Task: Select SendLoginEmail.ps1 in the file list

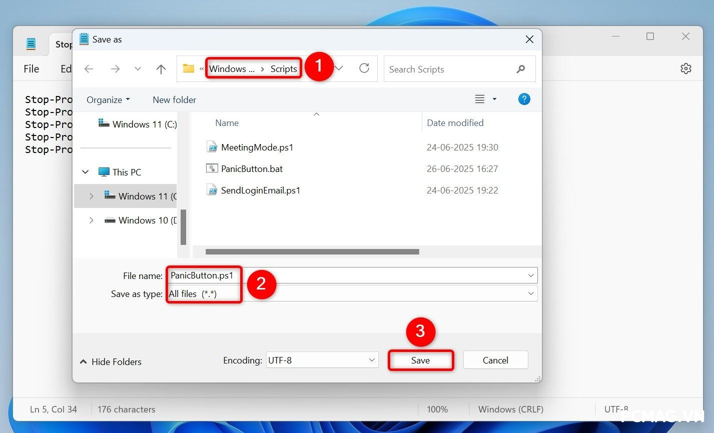Action: (260, 190)
